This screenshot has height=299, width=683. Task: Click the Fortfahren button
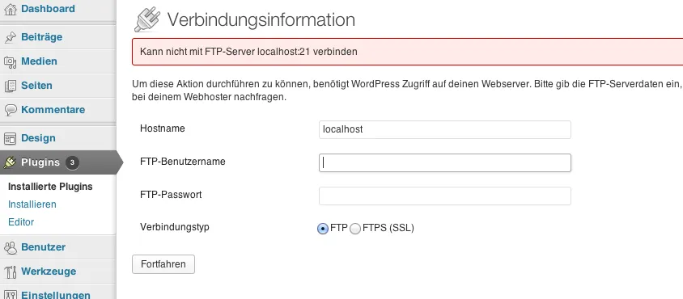click(163, 264)
